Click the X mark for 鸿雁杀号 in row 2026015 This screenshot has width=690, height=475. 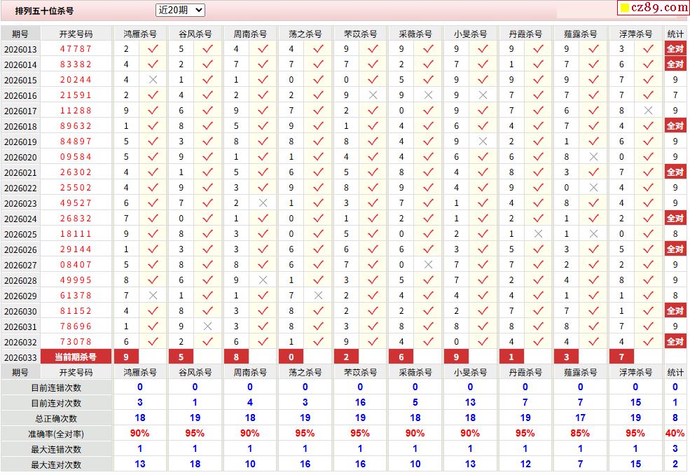[153, 80]
